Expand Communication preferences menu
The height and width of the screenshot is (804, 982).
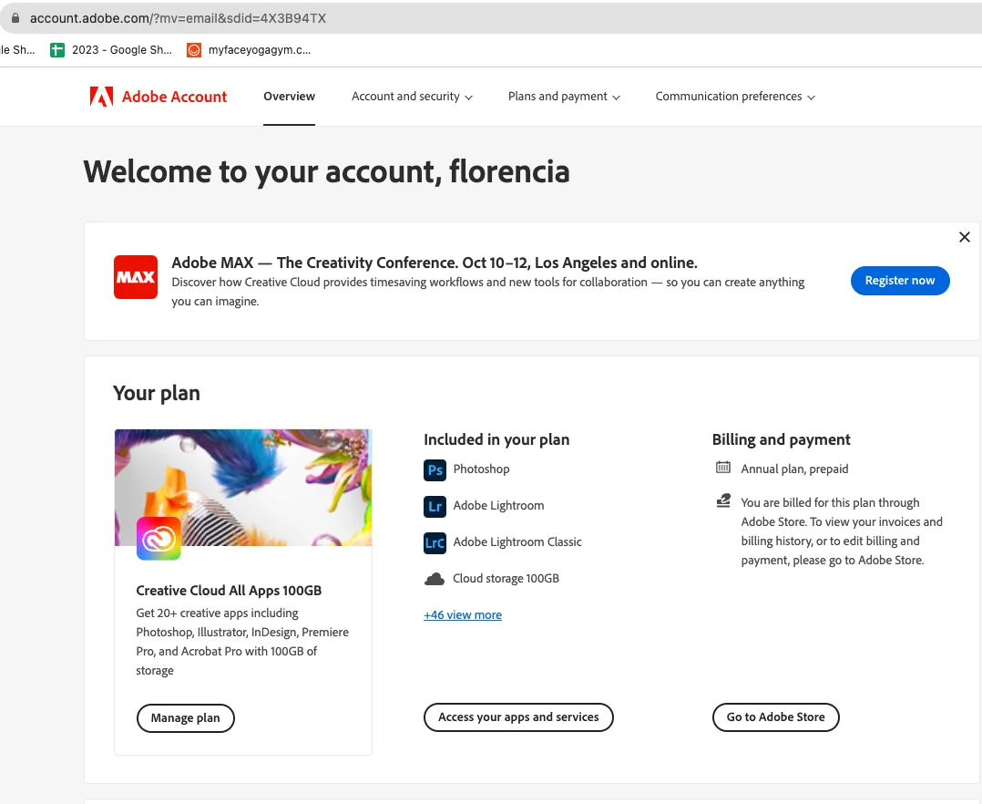pos(735,97)
